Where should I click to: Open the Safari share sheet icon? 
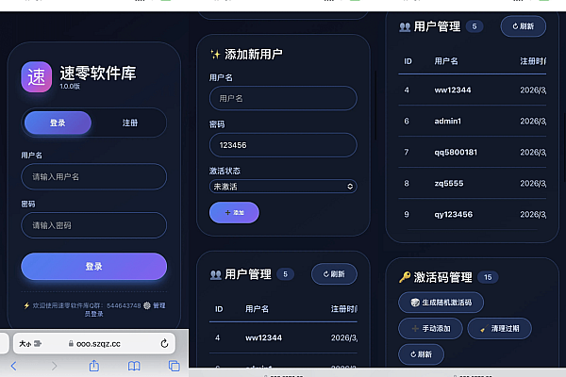coord(93,366)
